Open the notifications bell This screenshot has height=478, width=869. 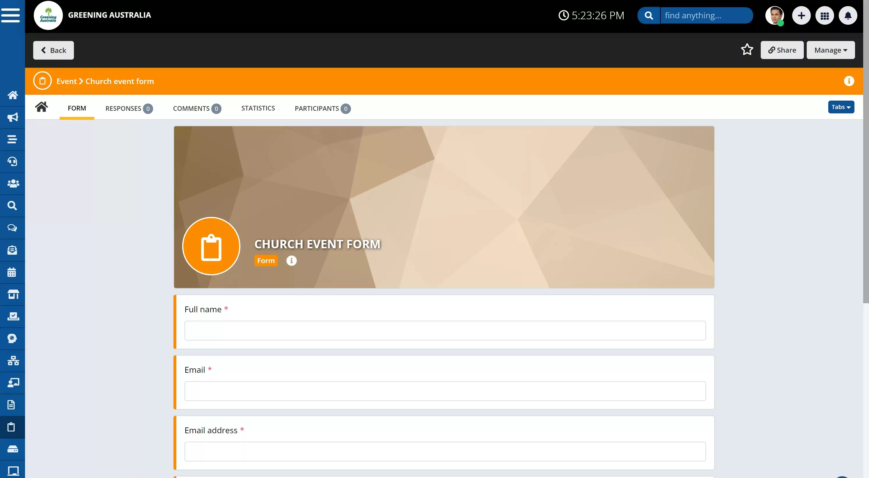pyautogui.click(x=848, y=15)
